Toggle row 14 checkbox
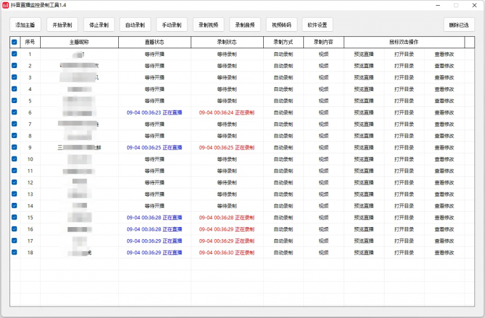The width and height of the screenshot is (485, 318). tap(14, 205)
